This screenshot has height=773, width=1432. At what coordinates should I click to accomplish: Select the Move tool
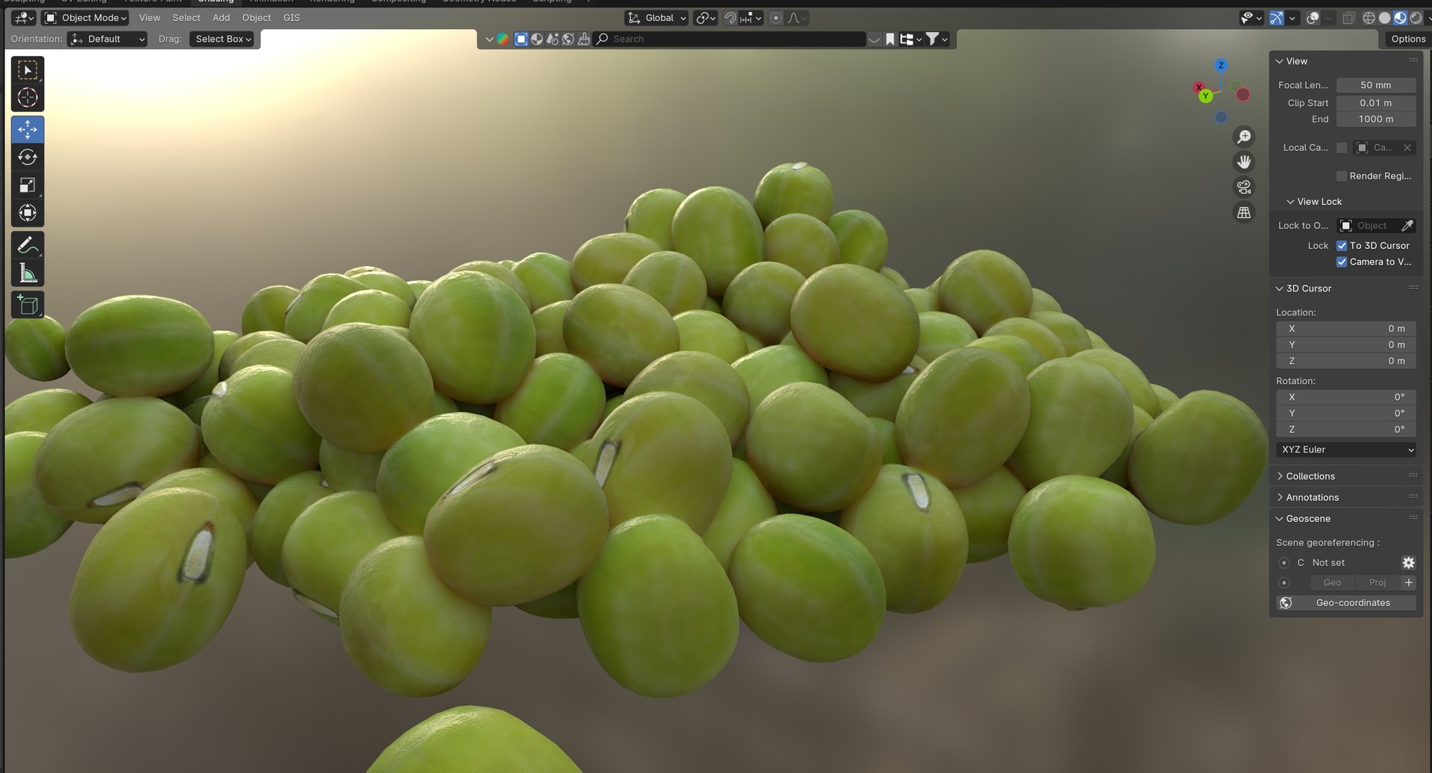pos(28,130)
